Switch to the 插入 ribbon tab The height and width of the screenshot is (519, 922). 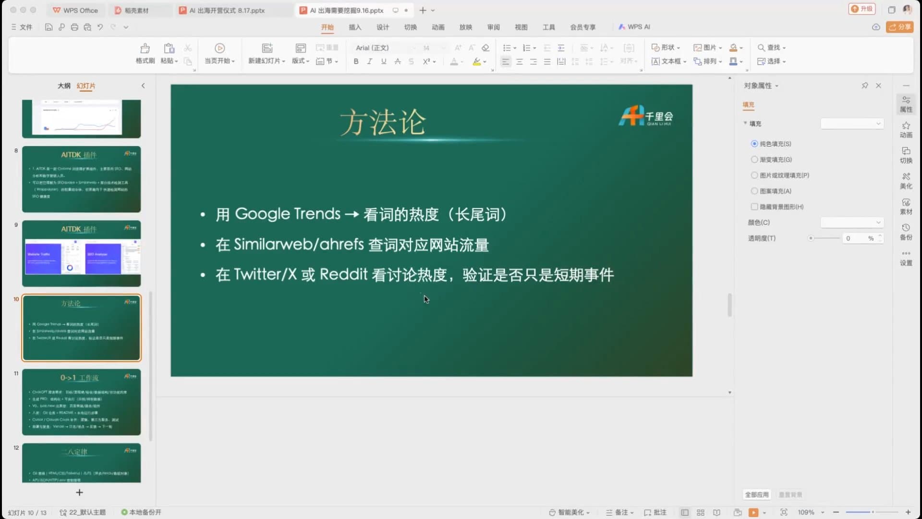(355, 27)
